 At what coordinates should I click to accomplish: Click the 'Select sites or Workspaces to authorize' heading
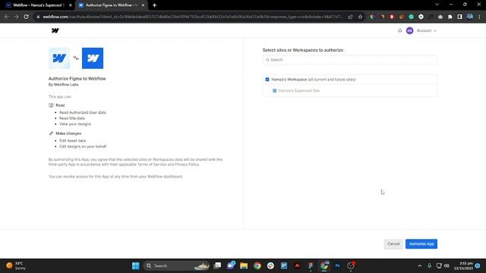coord(303,50)
